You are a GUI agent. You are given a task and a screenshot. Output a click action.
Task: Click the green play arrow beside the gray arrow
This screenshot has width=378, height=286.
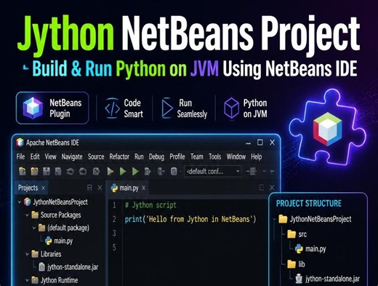pyautogui.click(x=123, y=172)
